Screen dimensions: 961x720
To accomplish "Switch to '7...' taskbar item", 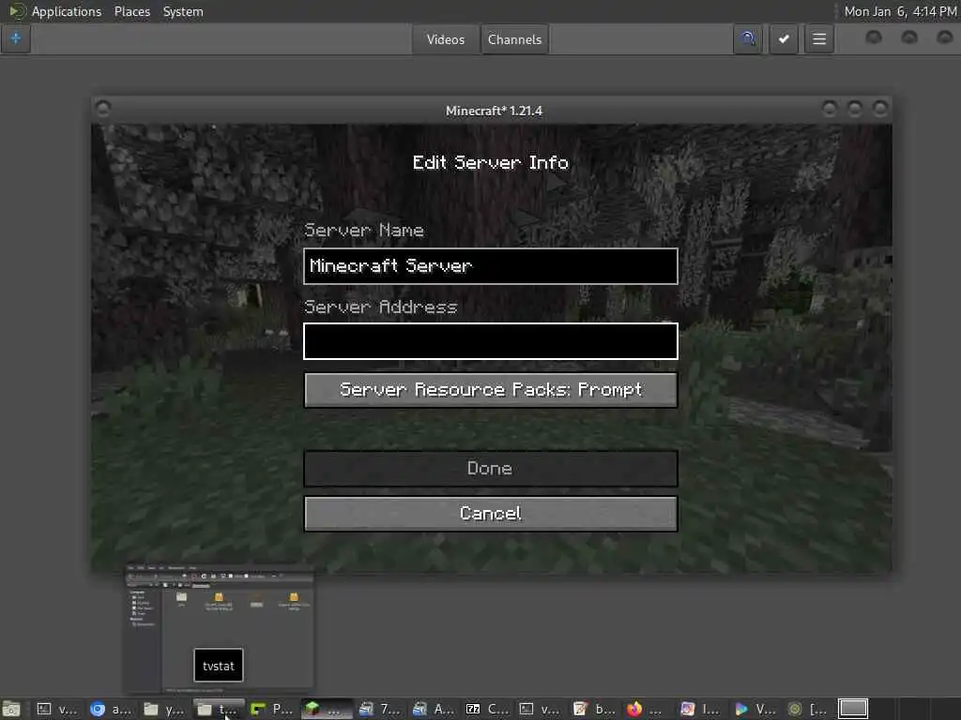I will (x=379, y=709).
